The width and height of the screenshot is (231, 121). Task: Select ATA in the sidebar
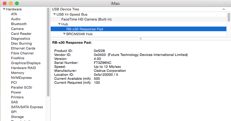pyautogui.click(x=14, y=14)
